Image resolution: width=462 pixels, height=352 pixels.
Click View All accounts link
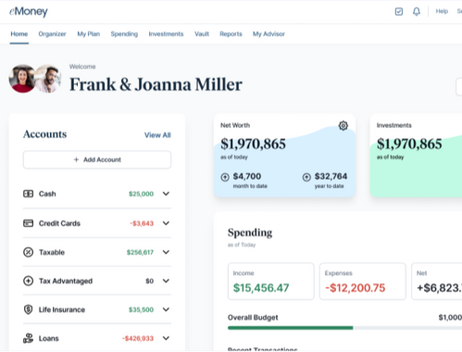point(157,135)
